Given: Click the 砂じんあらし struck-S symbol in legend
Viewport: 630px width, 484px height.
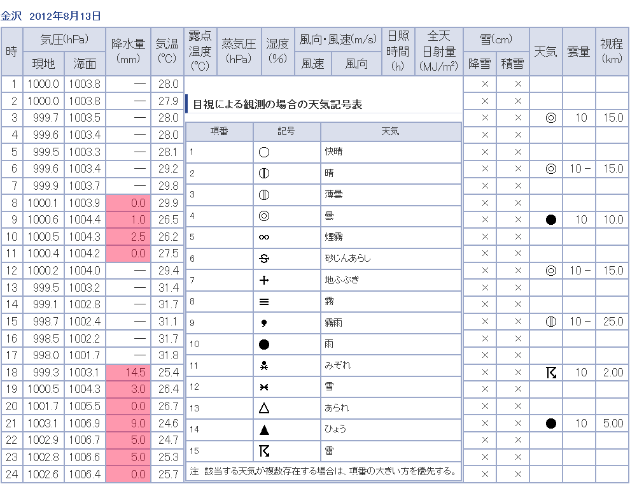Looking at the screenshot, I should (264, 259).
